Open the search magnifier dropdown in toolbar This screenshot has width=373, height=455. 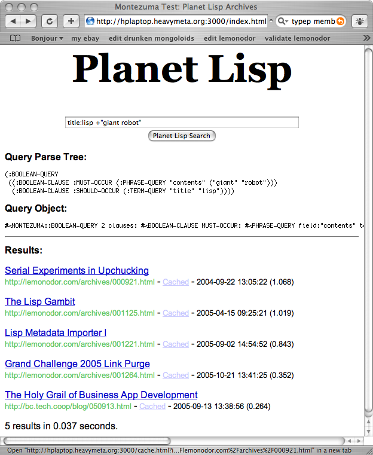[283, 21]
